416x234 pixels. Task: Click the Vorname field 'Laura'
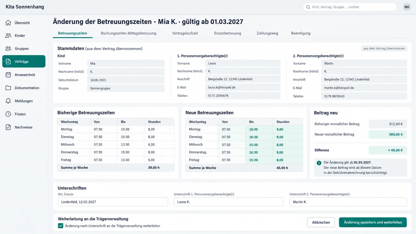[x=243, y=63]
